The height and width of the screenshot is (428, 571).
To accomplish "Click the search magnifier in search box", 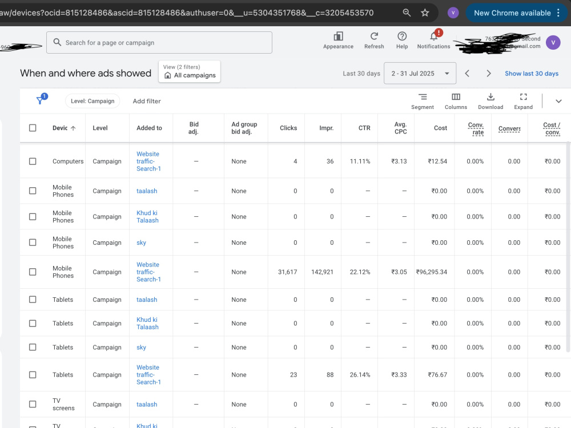I will tap(57, 42).
